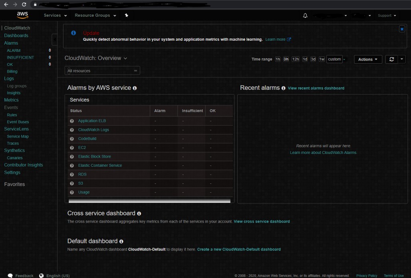Click the browser forward arrow

pyautogui.click(x=15, y=4)
